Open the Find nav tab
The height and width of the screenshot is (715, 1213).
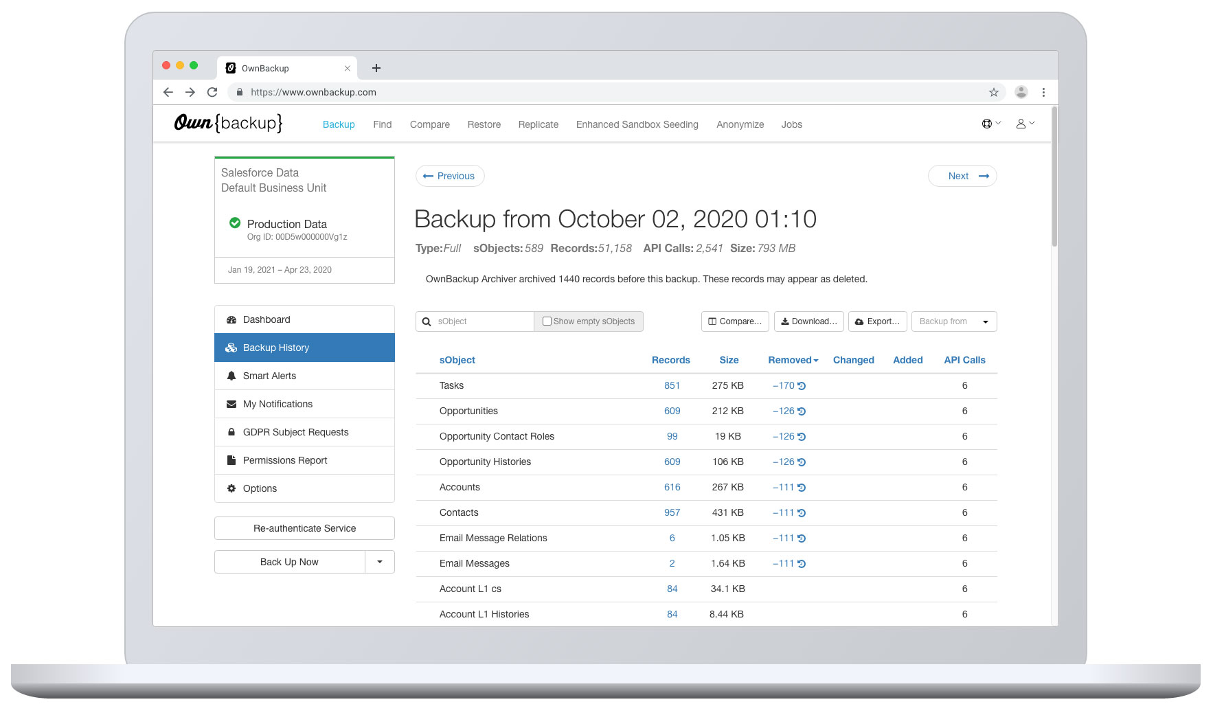click(x=383, y=124)
